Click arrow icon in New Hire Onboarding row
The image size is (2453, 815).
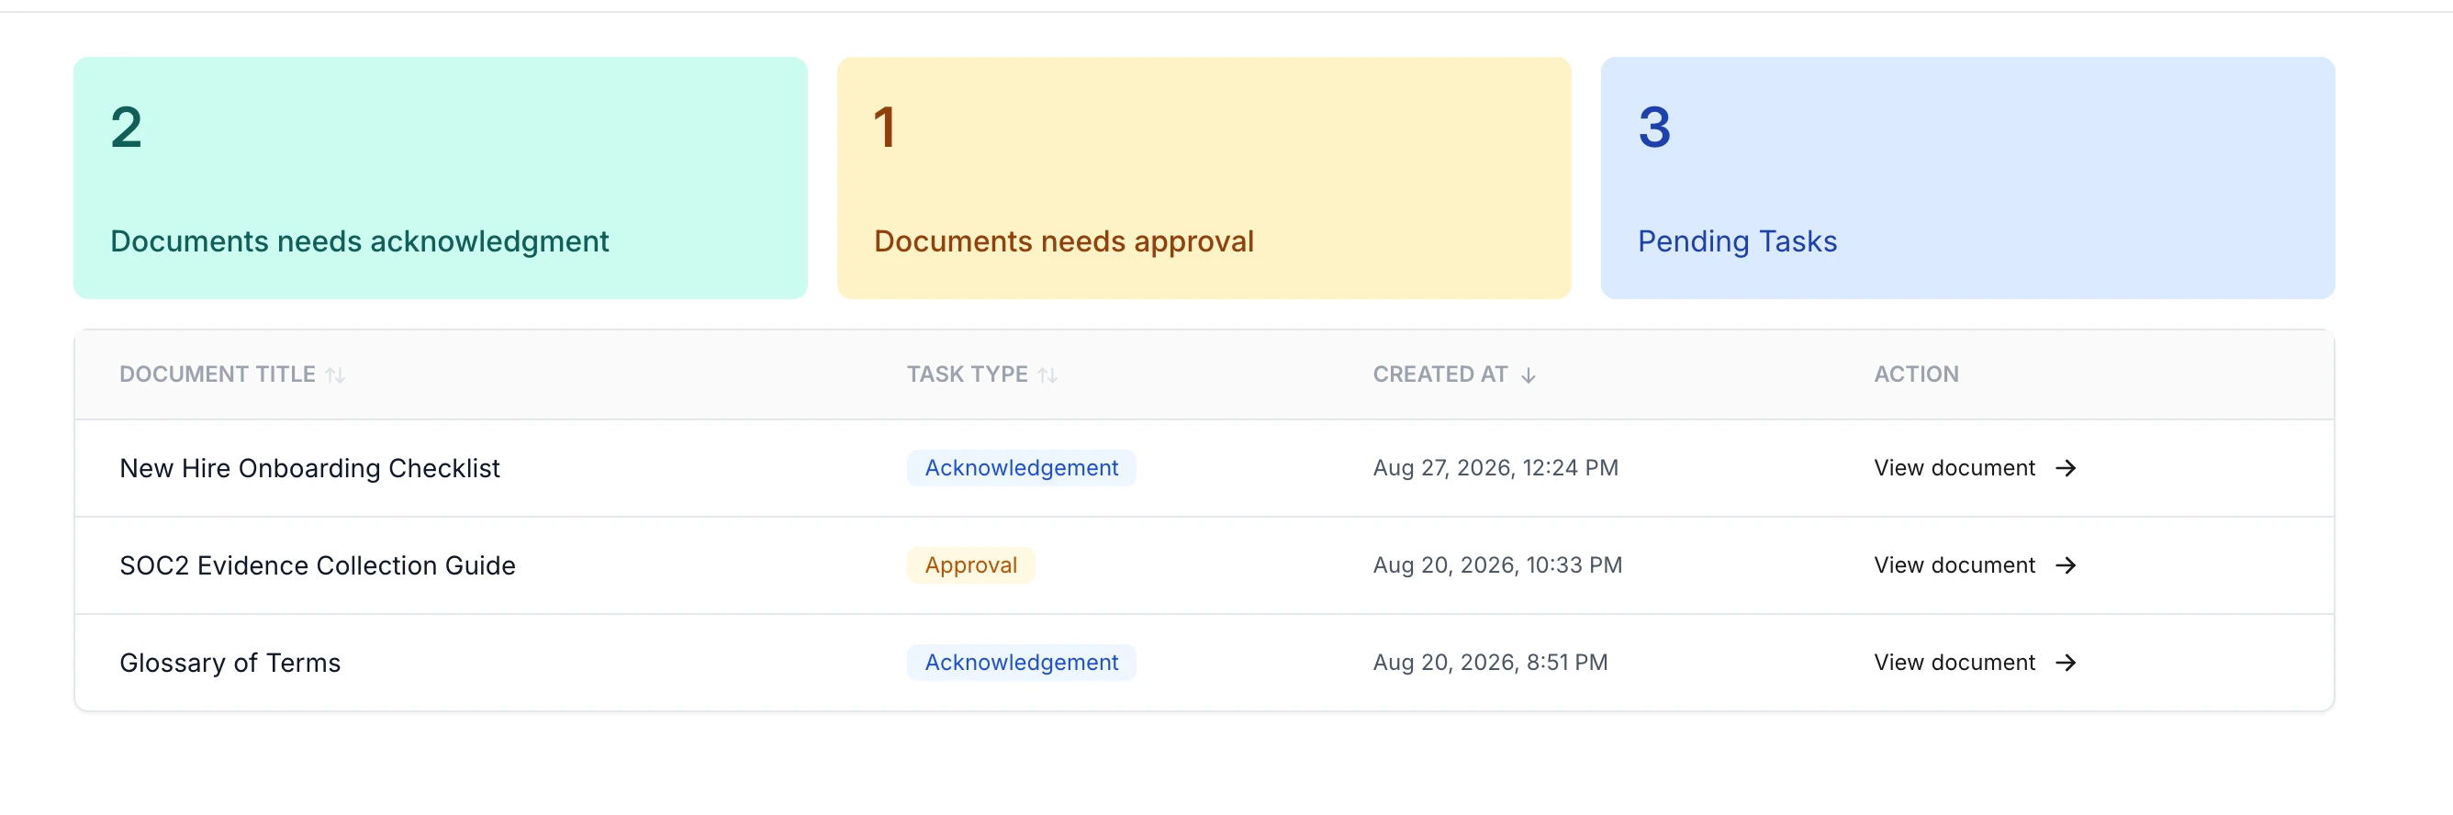coord(2066,468)
